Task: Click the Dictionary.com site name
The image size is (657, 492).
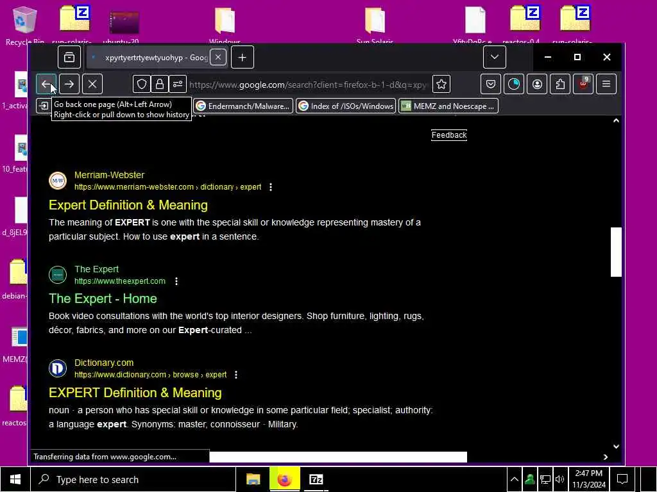Action: point(104,363)
